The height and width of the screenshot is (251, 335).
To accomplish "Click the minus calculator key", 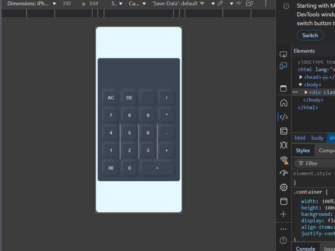I will [x=166, y=133].
